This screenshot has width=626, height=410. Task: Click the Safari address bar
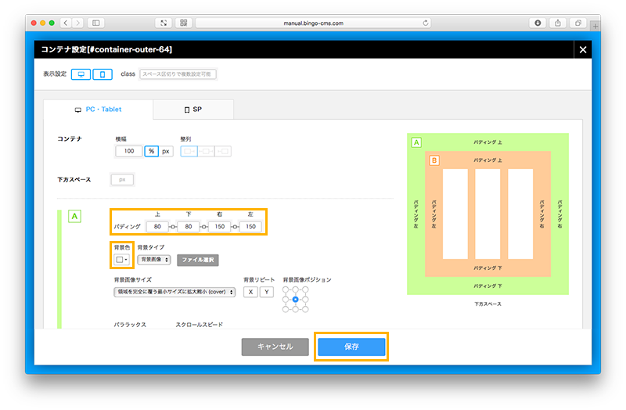pyautogui.click(x=314, y=23)
